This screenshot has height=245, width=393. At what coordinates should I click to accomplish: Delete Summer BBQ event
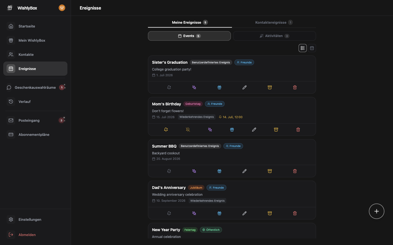tap(295, 171)
